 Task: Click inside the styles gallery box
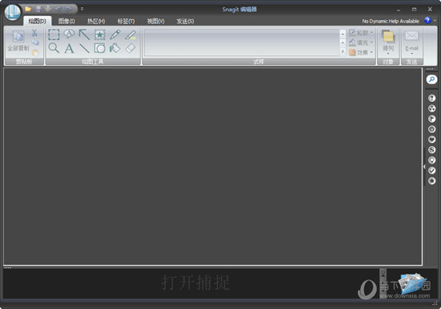[x=242, y=43]
